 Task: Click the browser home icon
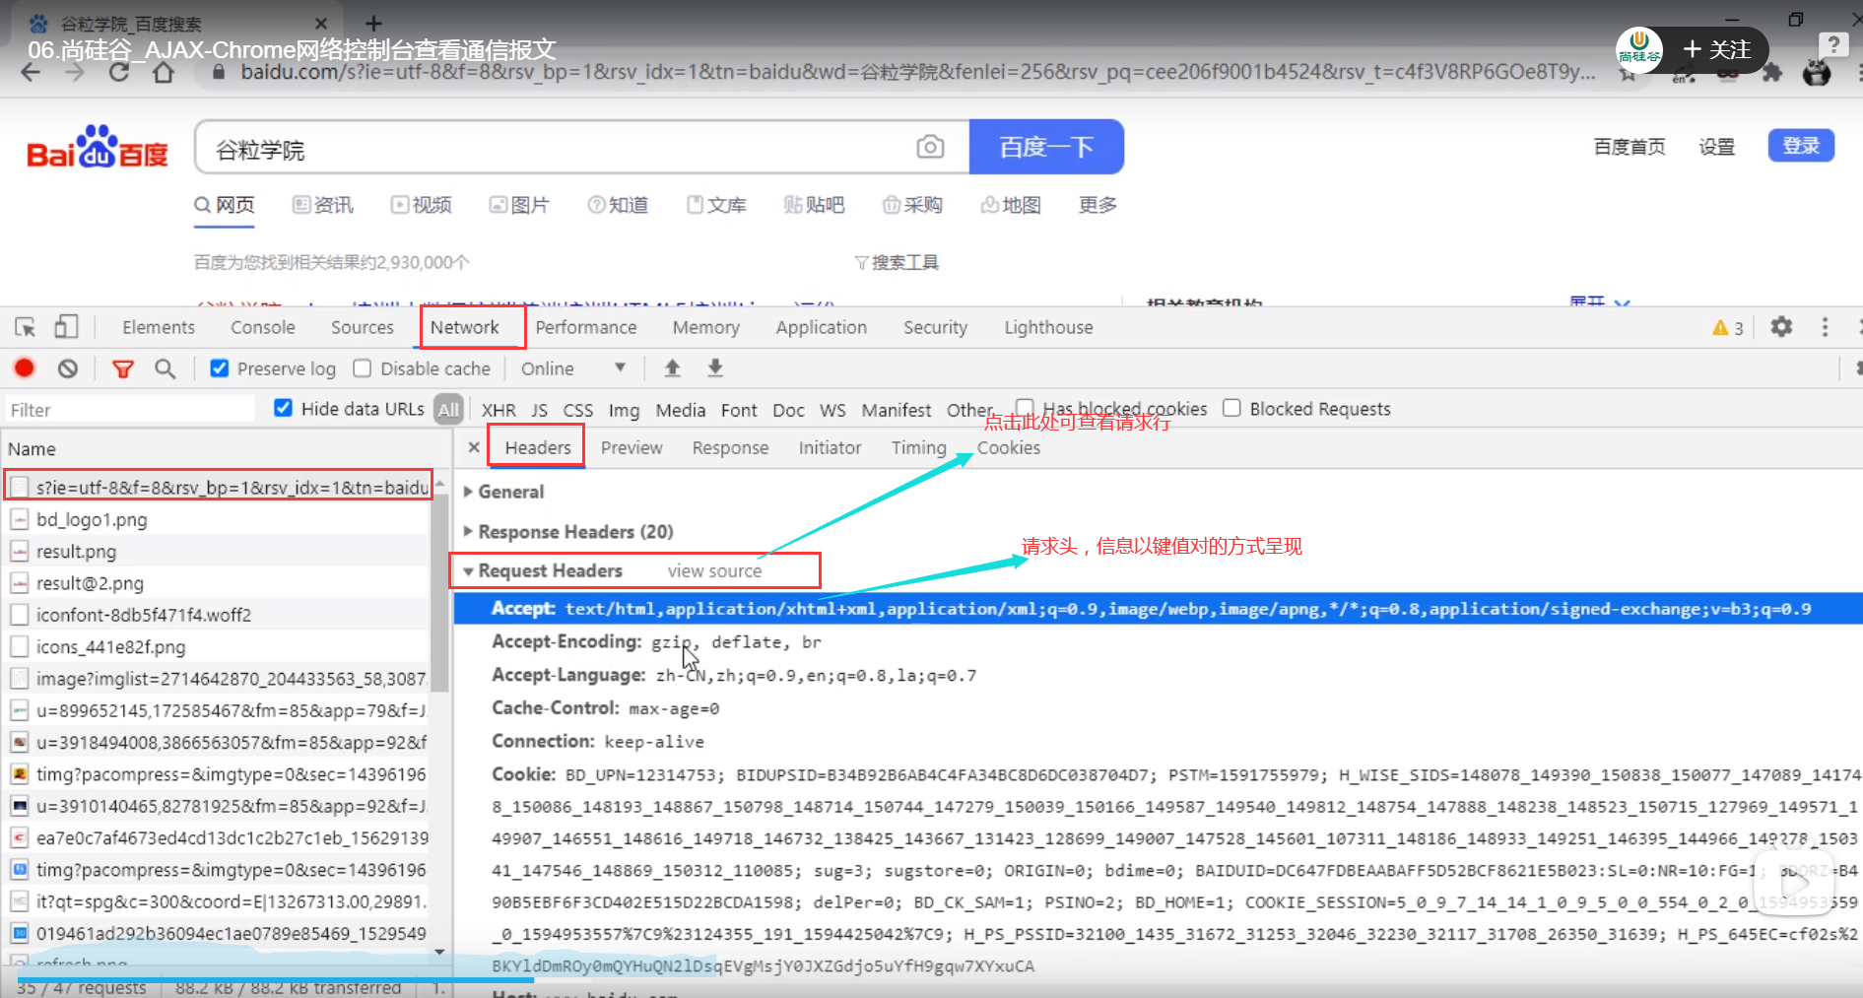pyautogui.click(x=164, y=73)
